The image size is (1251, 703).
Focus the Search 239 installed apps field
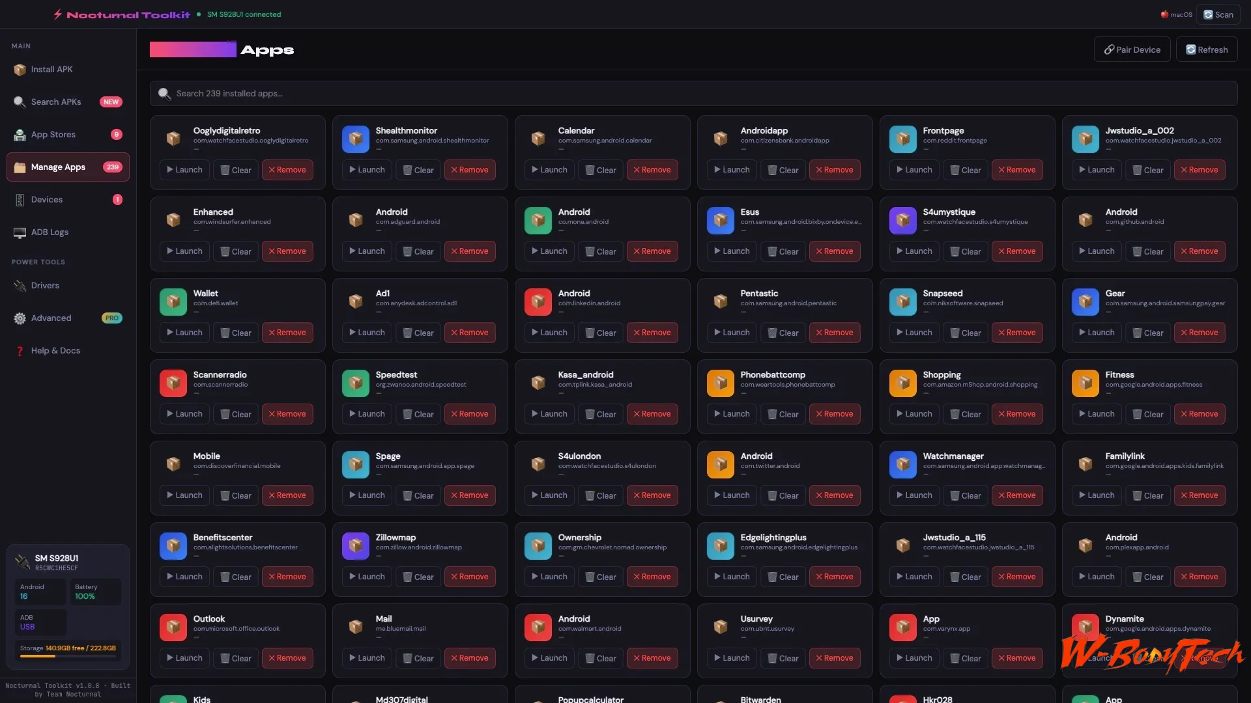click(693, 94)
